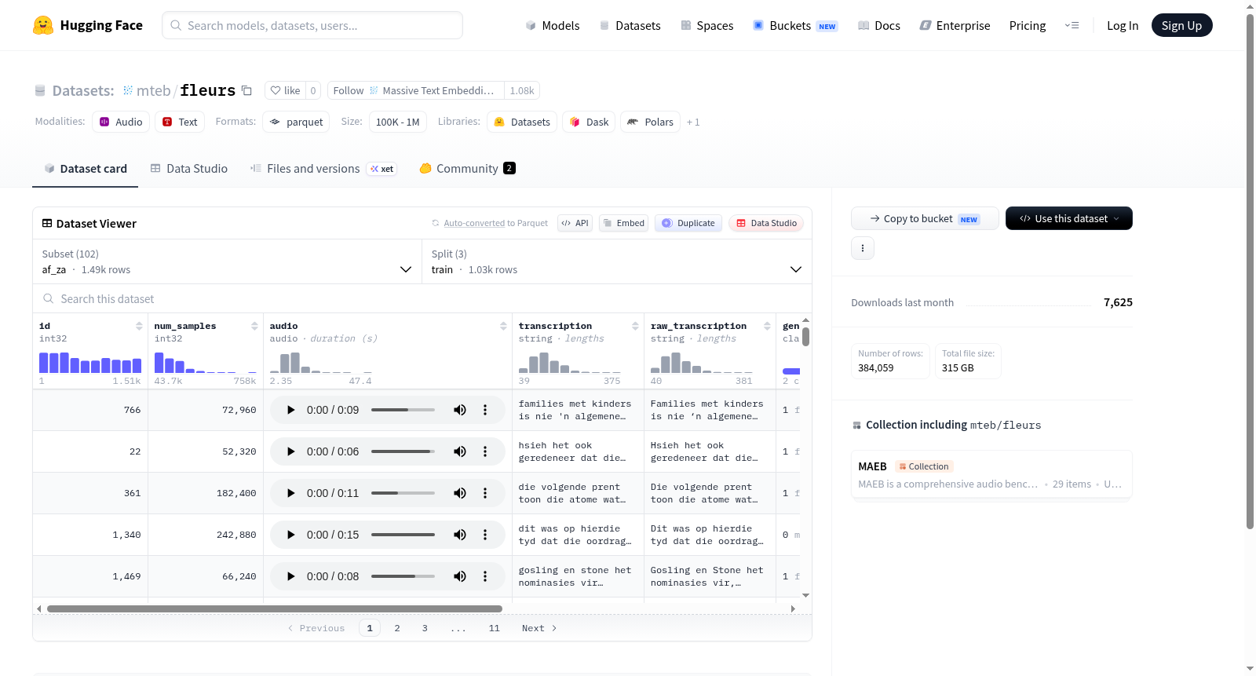
Task: Seek the audio progress bar in row 766
Action: pos(403,410)
